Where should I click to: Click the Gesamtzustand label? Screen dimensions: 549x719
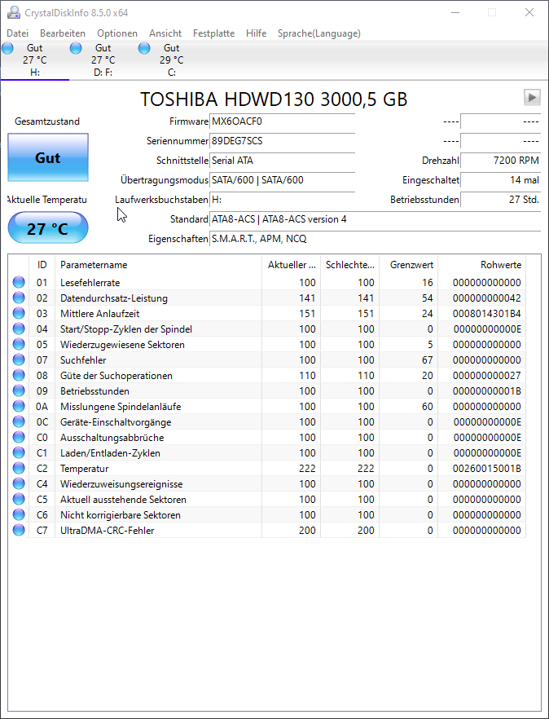pos(47,121)
